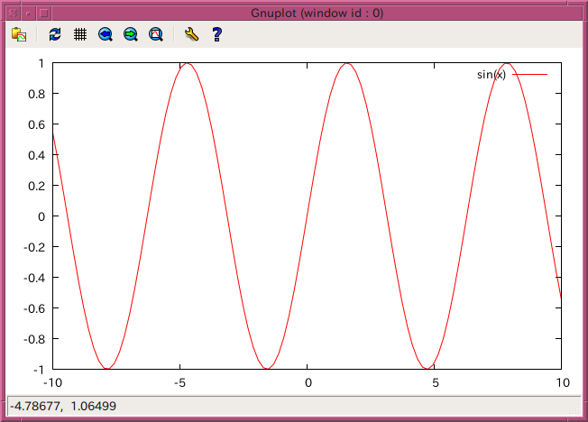588x422 pixels.
Task: Click the coordinate readout -4.78677, 1.06499
Action: pos(63,406)
